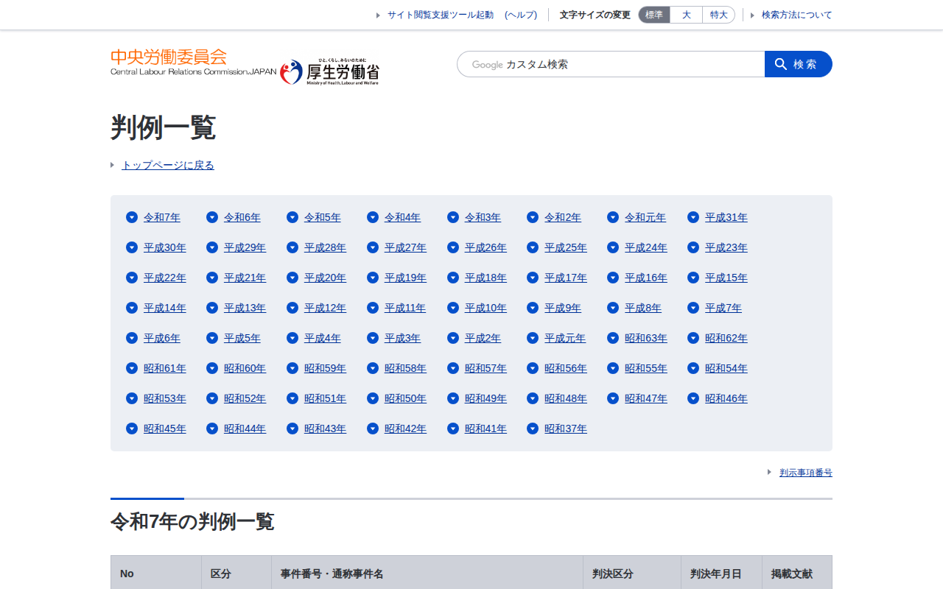Follow the トップページに戻る link
943x589 pixels.
pos(168,165)
